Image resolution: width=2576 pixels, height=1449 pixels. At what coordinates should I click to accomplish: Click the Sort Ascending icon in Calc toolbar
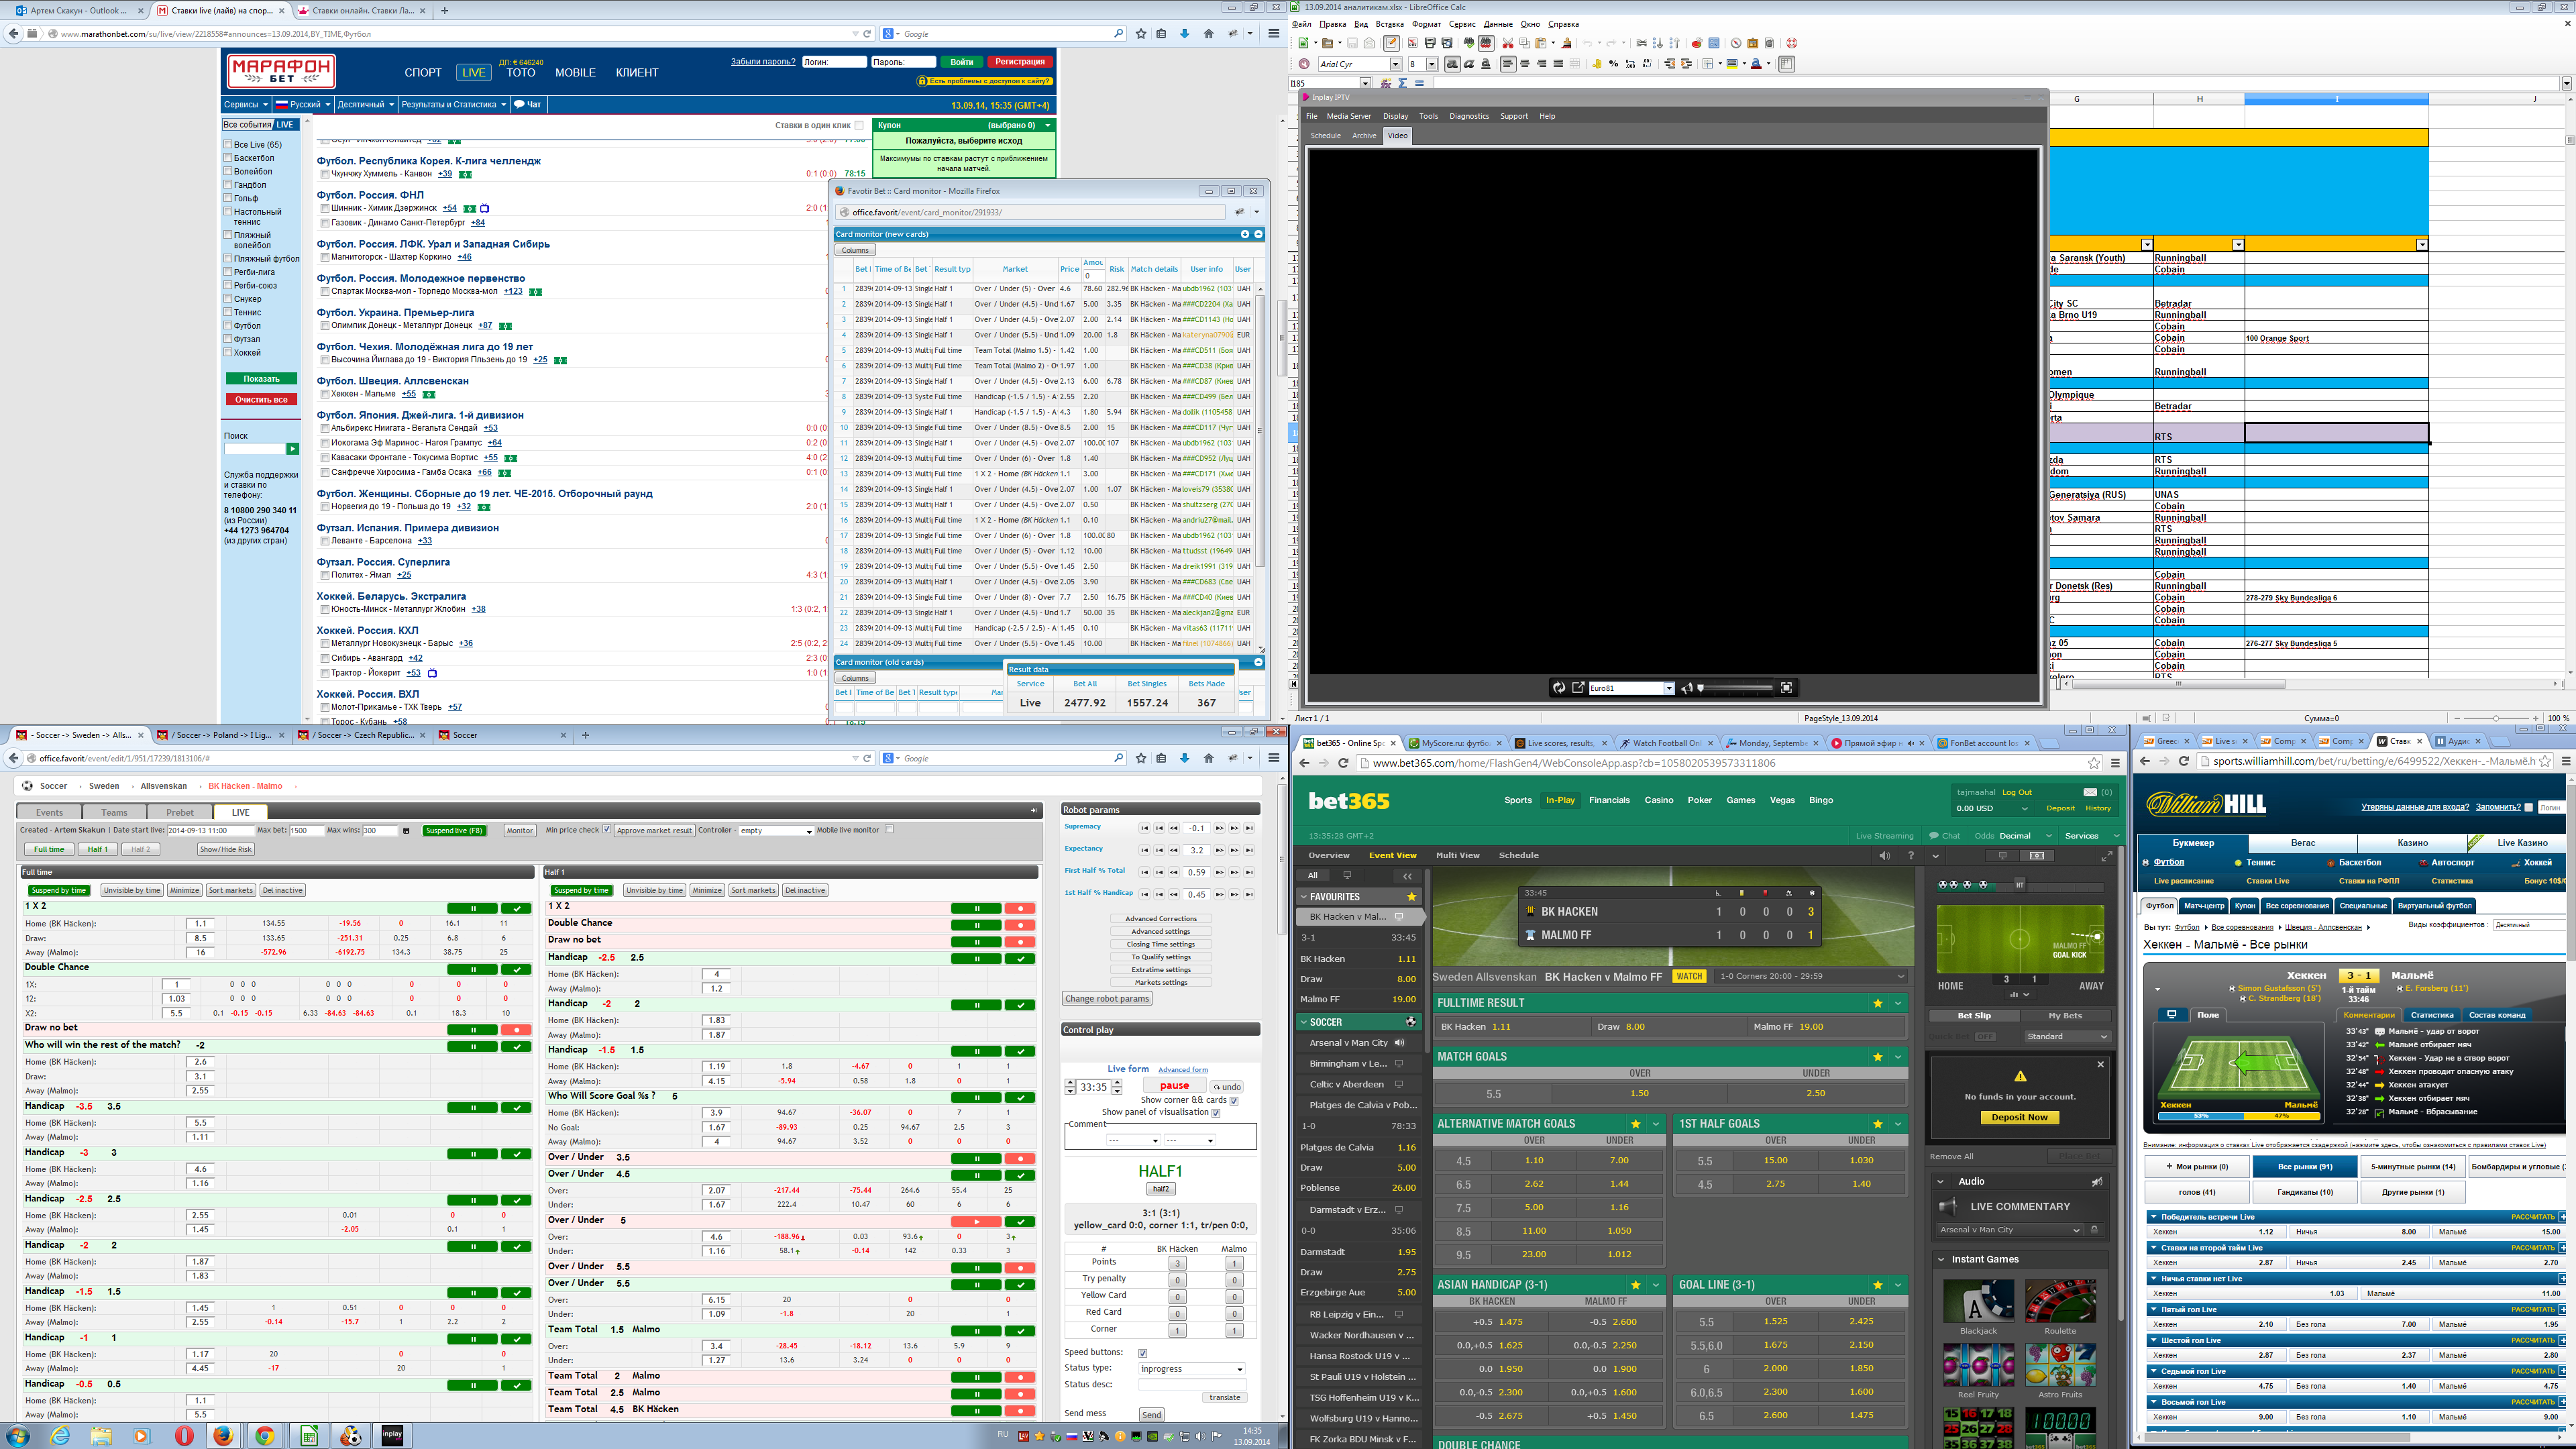click(x=1658, y=43)
